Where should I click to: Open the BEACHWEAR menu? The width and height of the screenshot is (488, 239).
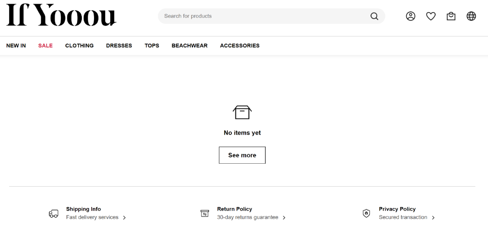189,46
